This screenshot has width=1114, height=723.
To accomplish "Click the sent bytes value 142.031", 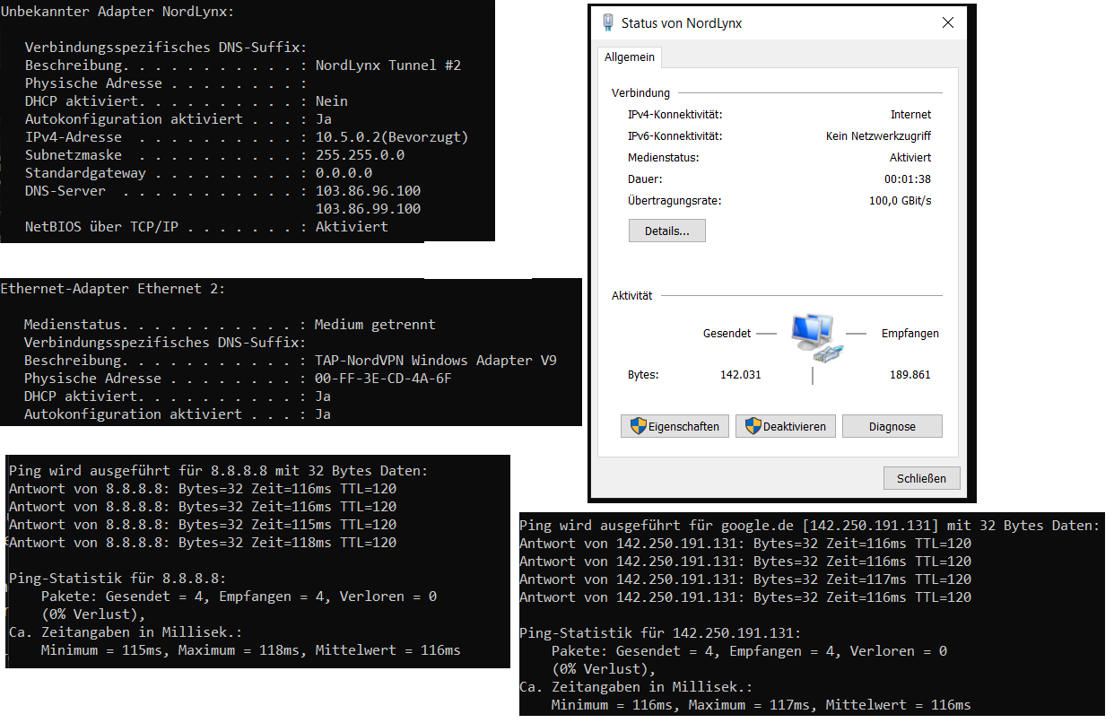I will pyautogui.click(x=740, y=375).
